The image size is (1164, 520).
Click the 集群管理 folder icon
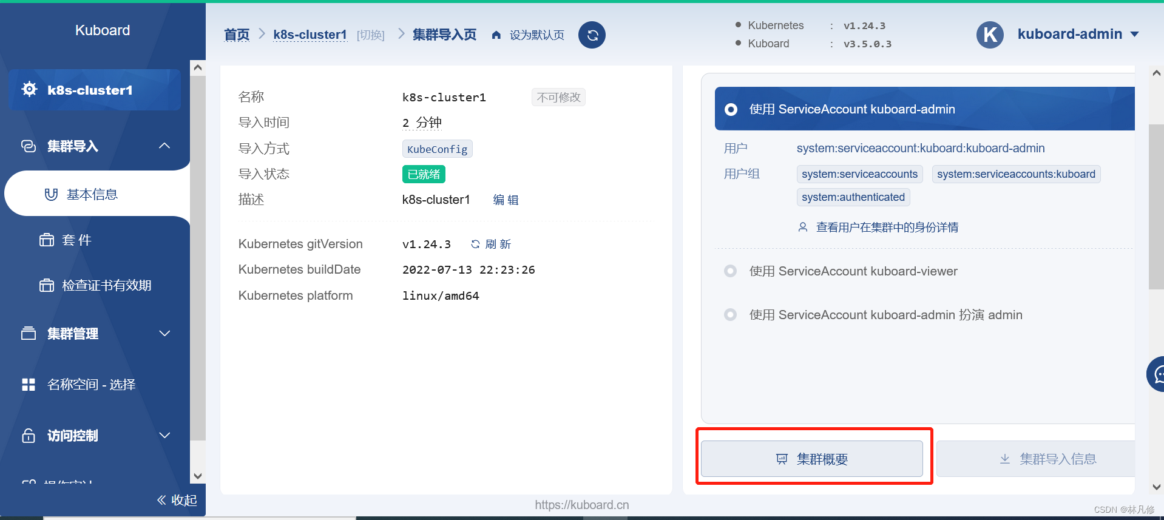click(x=29, y=333)
